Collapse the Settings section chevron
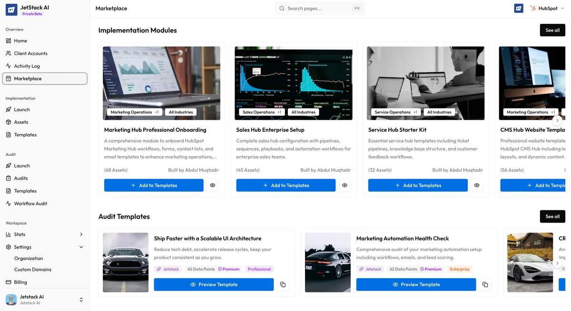571x311 pixels. [x=81, y=247]
